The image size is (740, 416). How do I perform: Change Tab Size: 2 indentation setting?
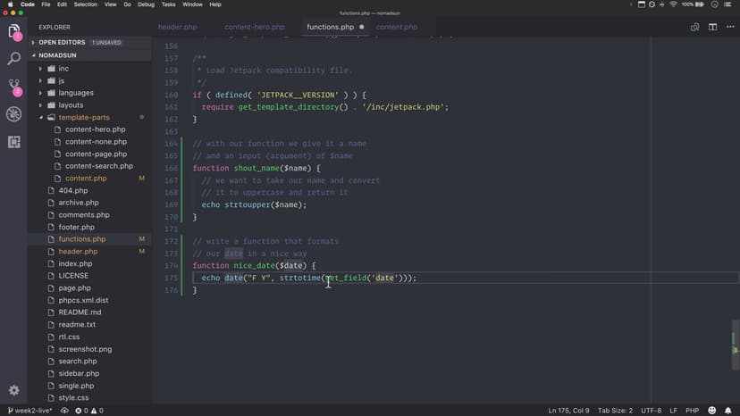617,411
